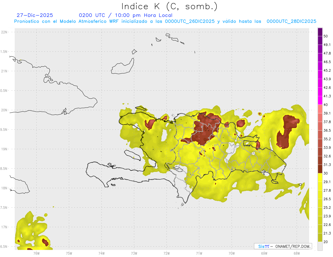Click the "30" color scale value
Viewport: 333px width, 257px height.
pos(326,173)
